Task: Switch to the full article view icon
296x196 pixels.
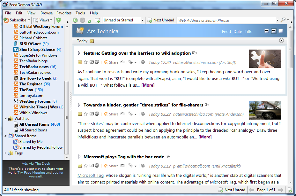Action: [281, 31]
